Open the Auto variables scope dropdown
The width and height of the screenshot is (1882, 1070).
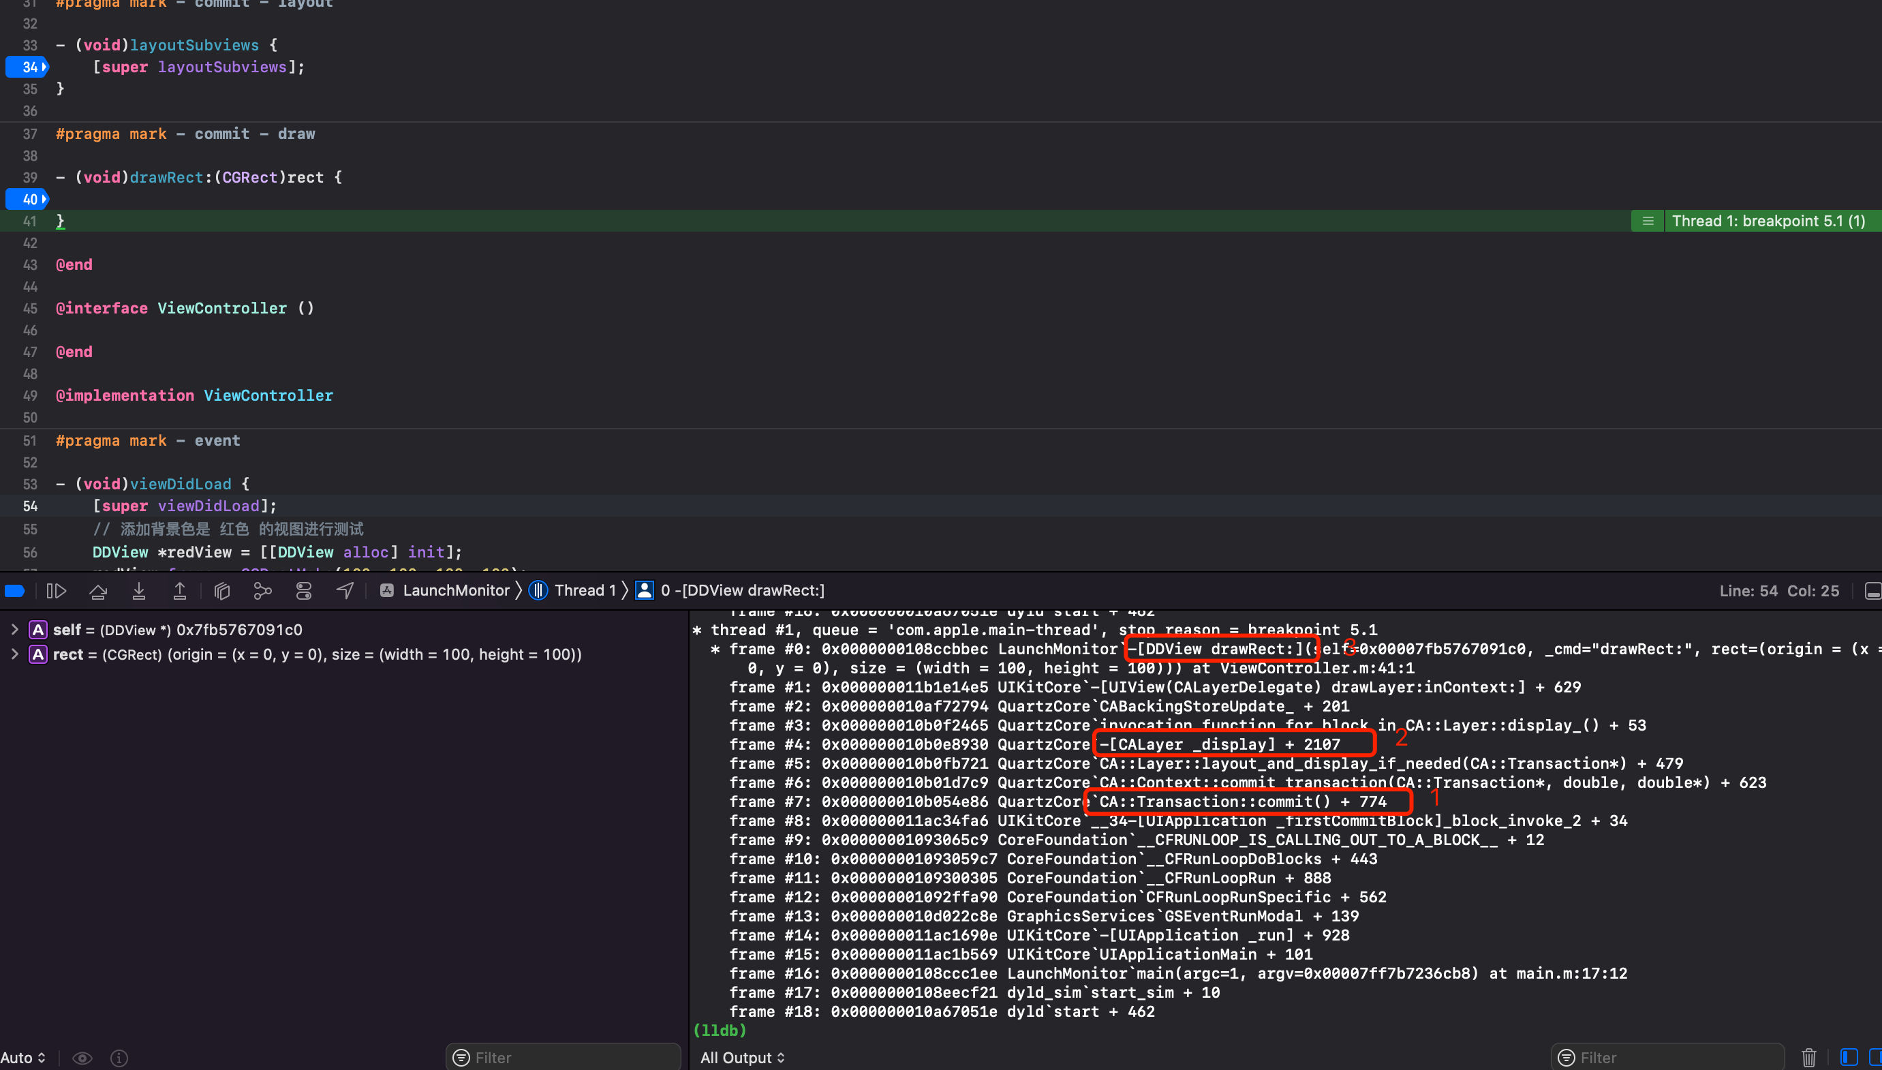pos(22,1058)
